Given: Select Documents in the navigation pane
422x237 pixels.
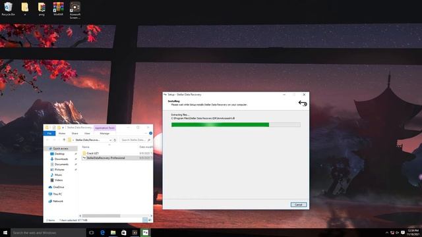Looking at the screenshot, I should coord(61,165).
